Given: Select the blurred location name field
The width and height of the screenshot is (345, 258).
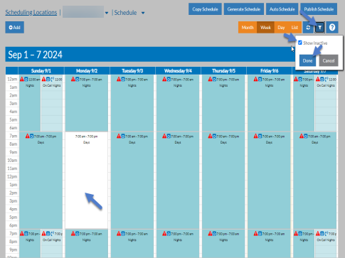Looking at the screenshot, I should [x=83, y=12].
